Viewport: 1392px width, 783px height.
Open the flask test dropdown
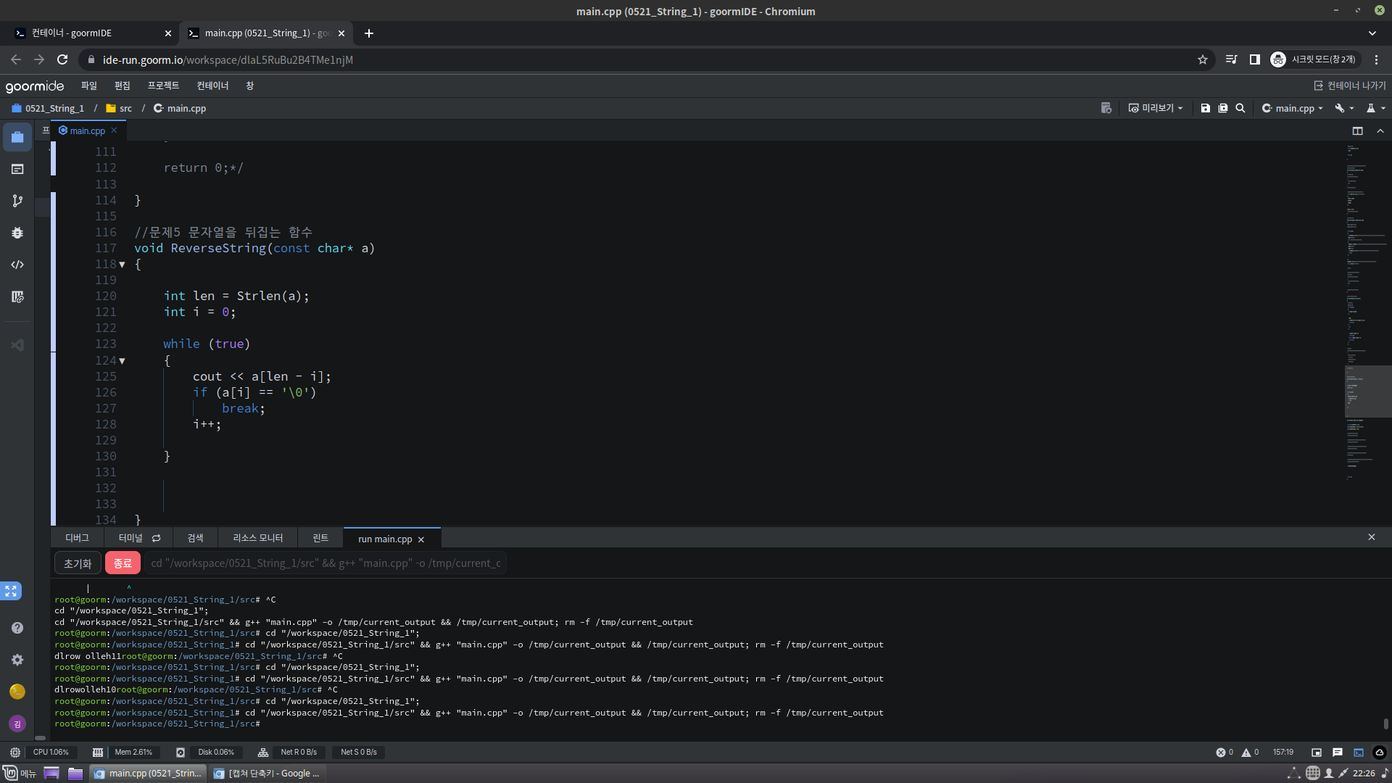(1375, 108)
